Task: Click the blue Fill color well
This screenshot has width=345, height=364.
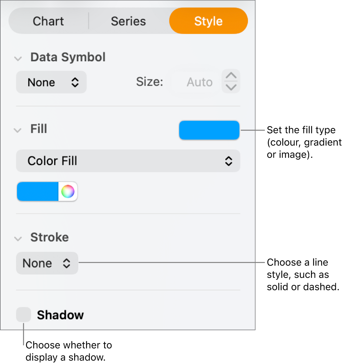Action: click(x=209, y=130)
